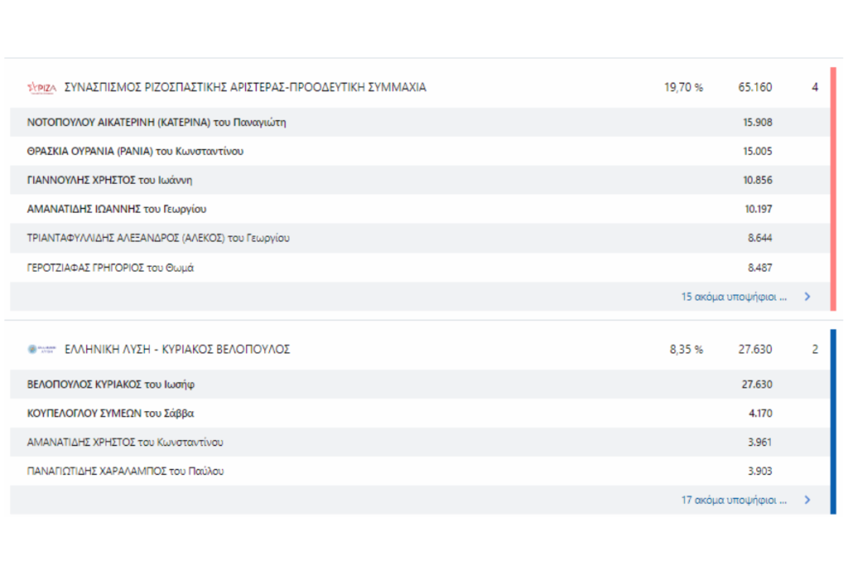Expand 17 more Elliniki Lysi candidates chevron
The height and width of the screenshot is (566, 848).
tap(807, 501)
